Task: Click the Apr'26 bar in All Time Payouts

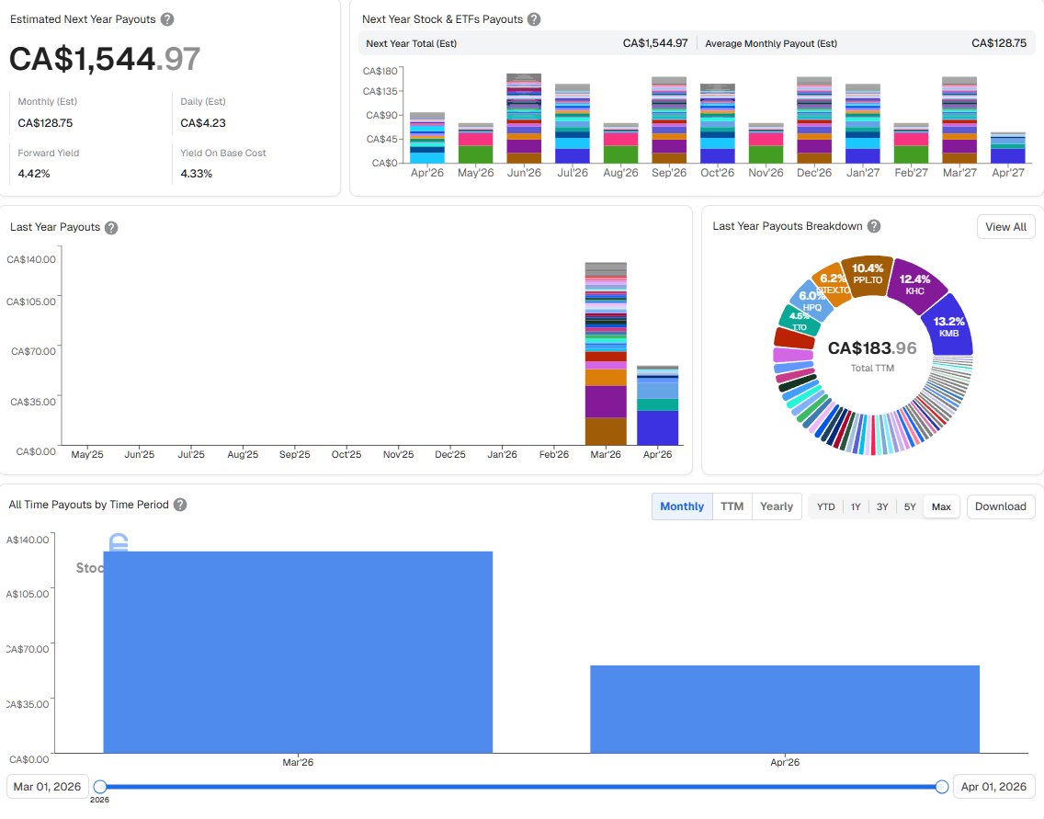Action: click(x=785, y=709)
